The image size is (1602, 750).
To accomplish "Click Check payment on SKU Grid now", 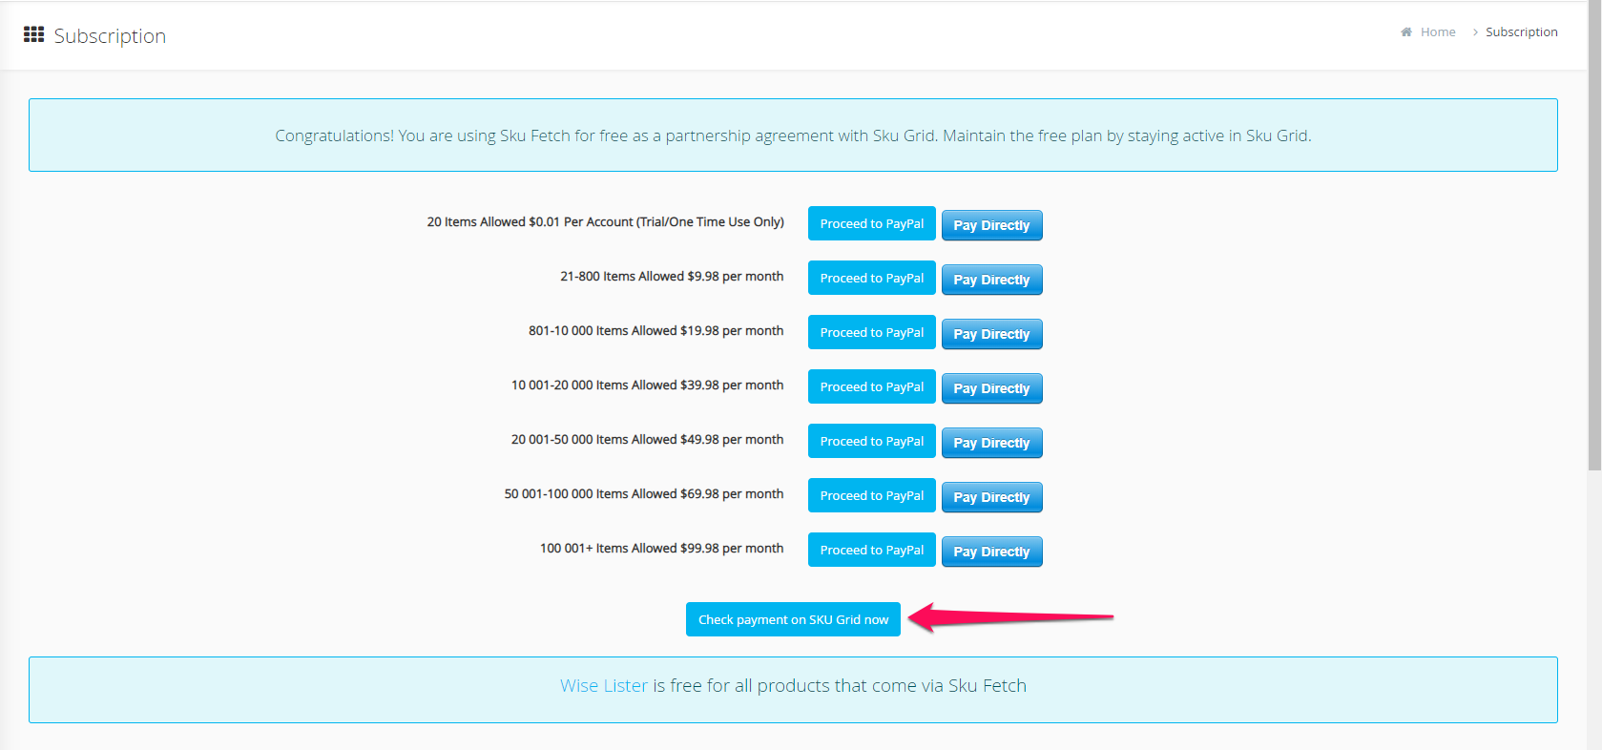I will [793, 619].
